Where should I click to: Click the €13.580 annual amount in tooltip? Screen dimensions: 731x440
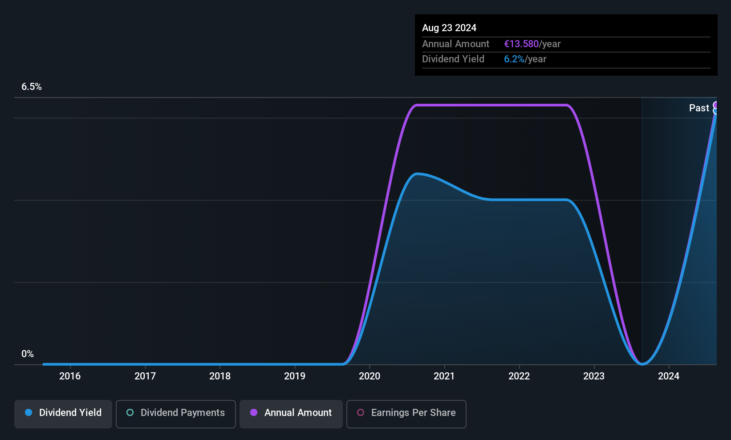521,44
